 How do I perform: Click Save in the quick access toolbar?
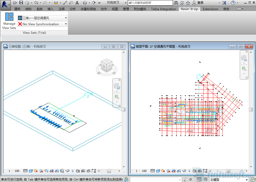[x=21, y=3]
